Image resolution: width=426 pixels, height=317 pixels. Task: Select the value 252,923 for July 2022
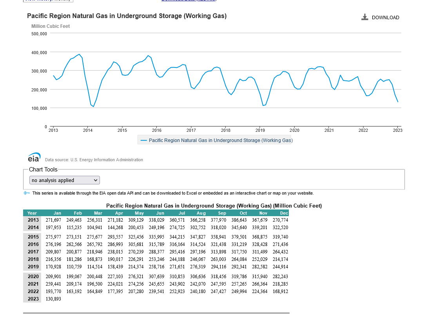177,291
